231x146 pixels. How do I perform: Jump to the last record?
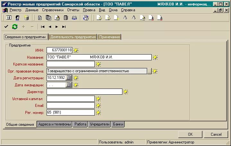(64, 27)
